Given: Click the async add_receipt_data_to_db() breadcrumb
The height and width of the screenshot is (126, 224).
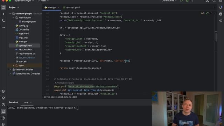Looking at the screenshot, I should [60, 97].
